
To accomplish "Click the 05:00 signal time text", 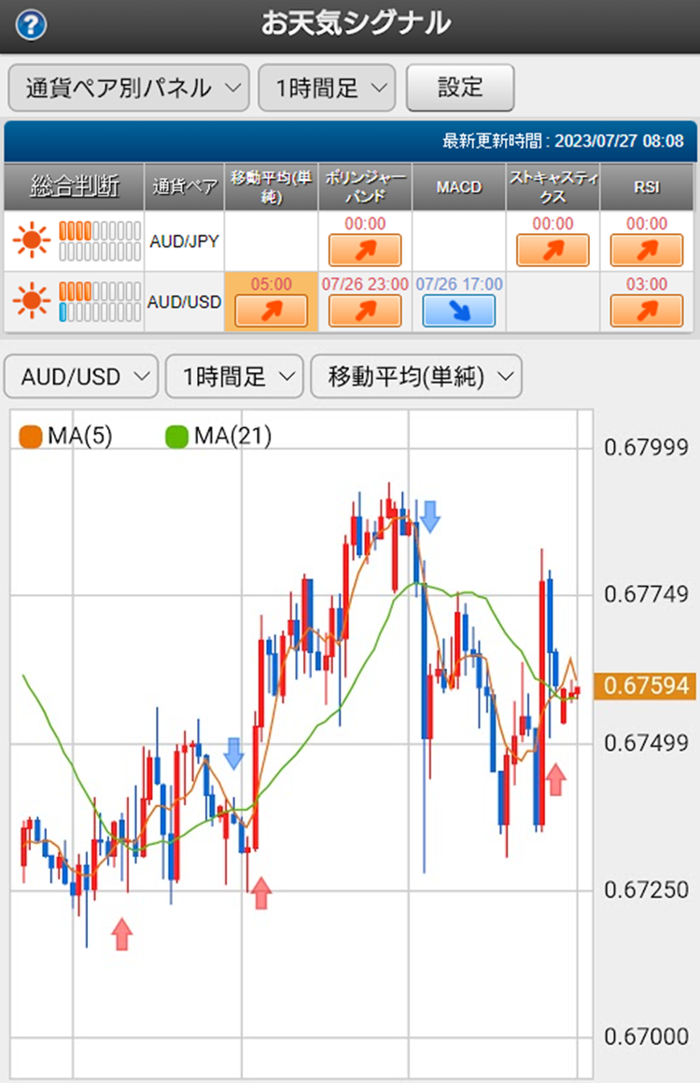I will pos(271,284).
